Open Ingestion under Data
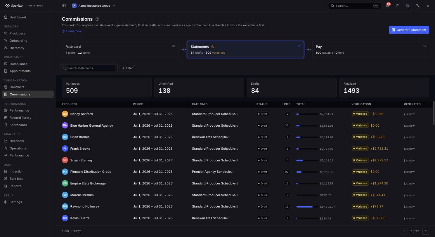 click(28, 171)
